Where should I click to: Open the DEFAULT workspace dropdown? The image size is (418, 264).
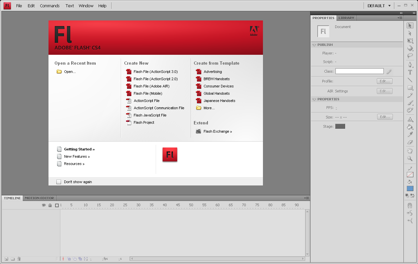pyautogui.click(x=379, y=6)
